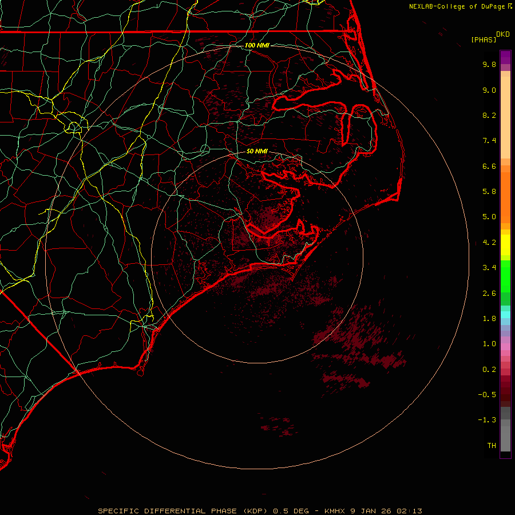Click the DKD label above the color scale
This screenshot has width=515, height=515.
click(503, 34)
